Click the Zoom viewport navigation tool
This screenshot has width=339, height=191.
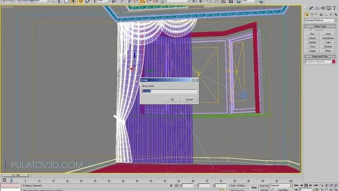(x=322, y=186)
